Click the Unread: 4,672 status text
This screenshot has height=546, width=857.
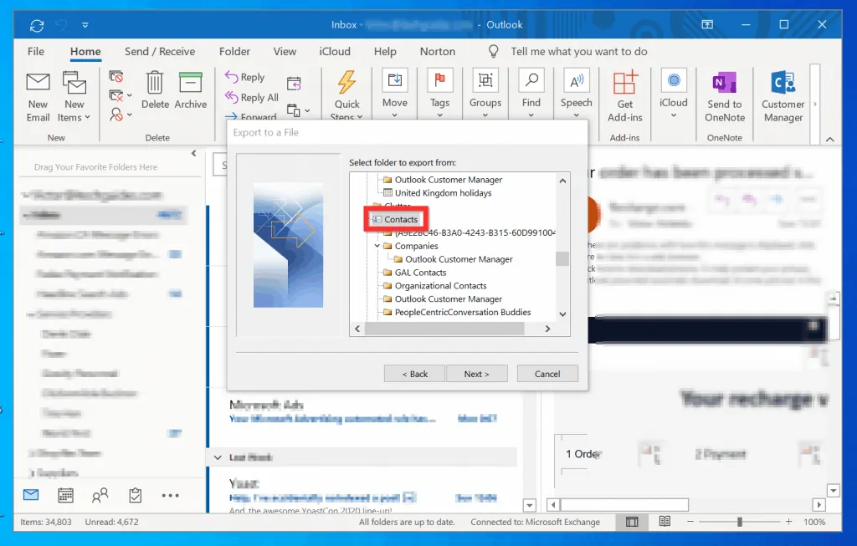(x=111, y=522)
